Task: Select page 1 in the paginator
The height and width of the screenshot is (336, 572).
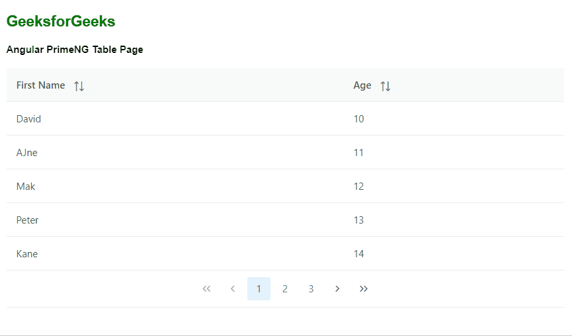Action: [259, 289]
